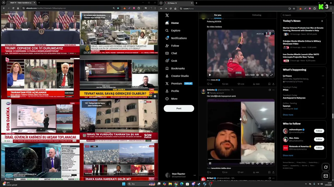Screen dimensions: 334x187
Task: Open tab search dropdown in X window
Action: click(161, 3)
